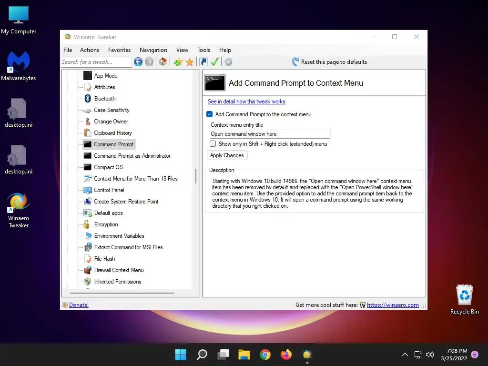Viewport: 488px width, 366px height.
Task: Open the View menu
Action: (x=182, y=50)
